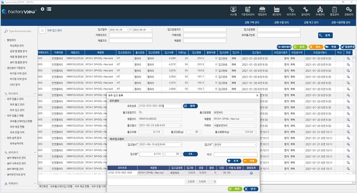Click the wrench equipment management icon
357x193 pixels.
click(306, 11)
